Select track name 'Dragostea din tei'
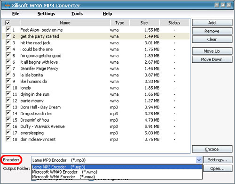Image resolution: width=235 pixels, height=184 pixels. click(36, 114)
